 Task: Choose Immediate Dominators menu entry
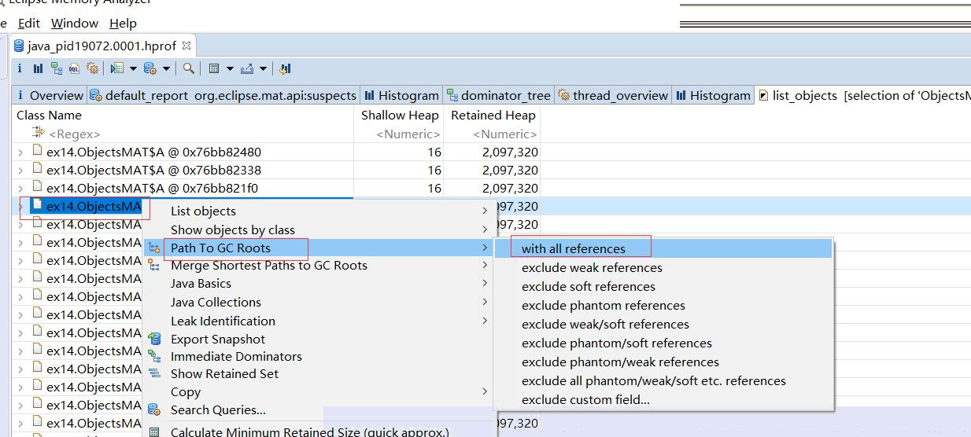[319, 356]
